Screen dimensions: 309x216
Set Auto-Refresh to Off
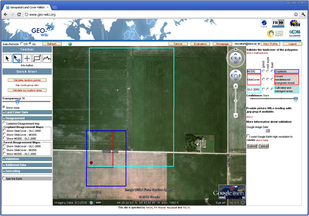[22, 43]
